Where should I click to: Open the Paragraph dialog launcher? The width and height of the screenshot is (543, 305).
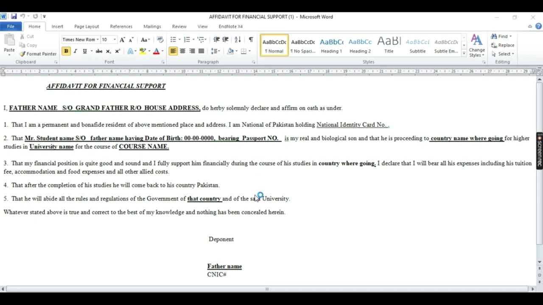coord(254,62)
